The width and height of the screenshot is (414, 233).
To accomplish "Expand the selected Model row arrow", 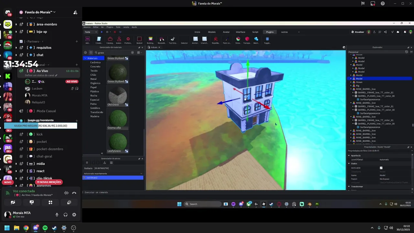I will pyautogui.click(x=351, y=79).
